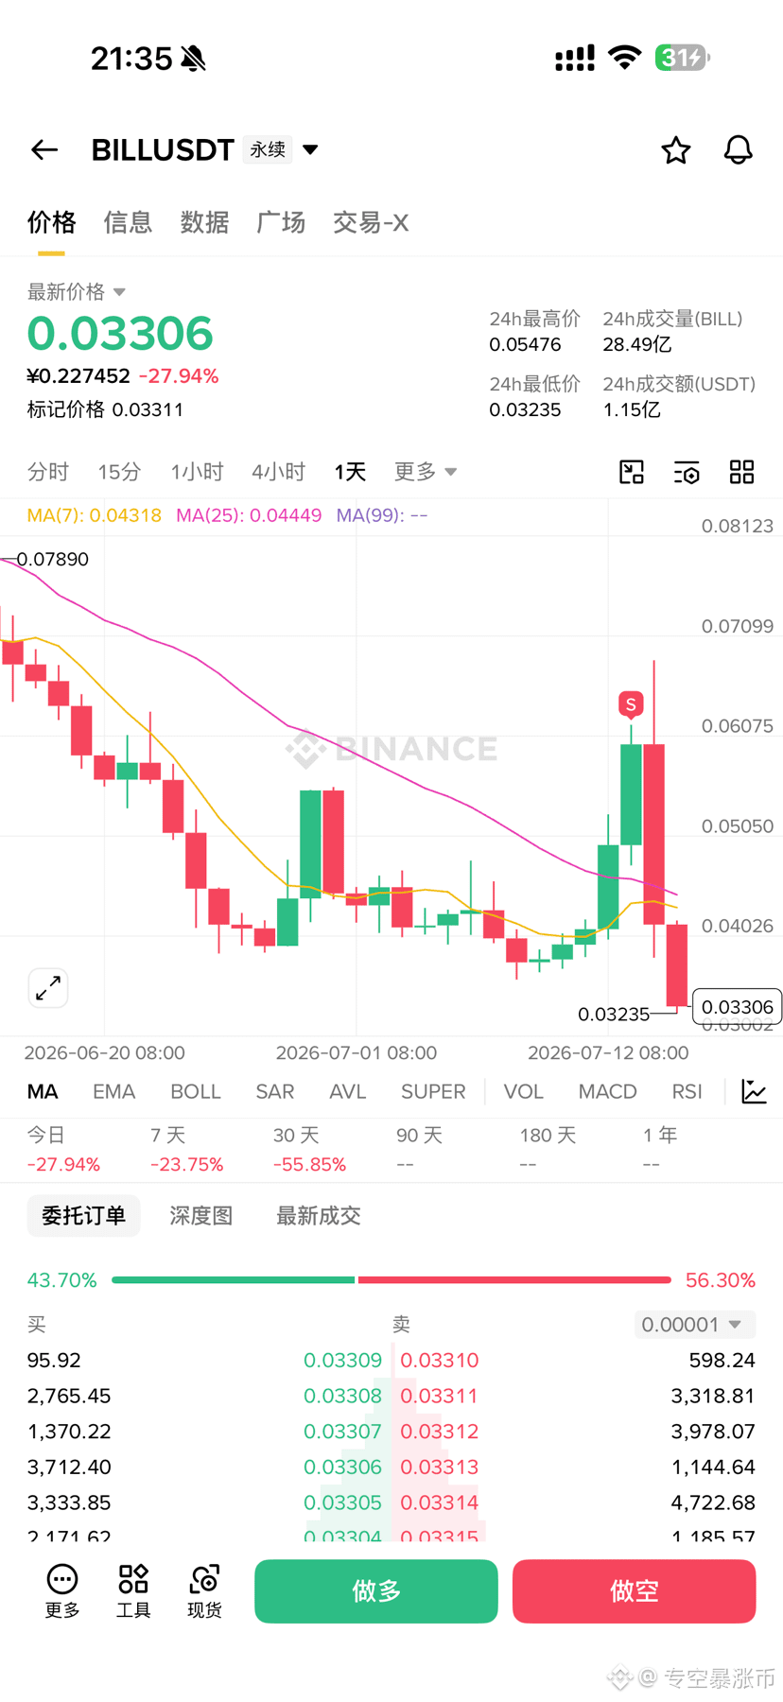Screen dimensions: 783x1702
Task: Open the 永续 contract type dropdown arrow
Action: (x=310, y=149)
